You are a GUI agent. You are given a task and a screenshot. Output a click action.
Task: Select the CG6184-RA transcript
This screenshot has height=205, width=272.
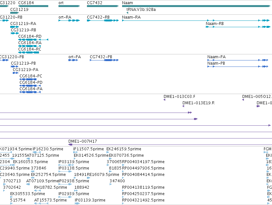(29, 46)
